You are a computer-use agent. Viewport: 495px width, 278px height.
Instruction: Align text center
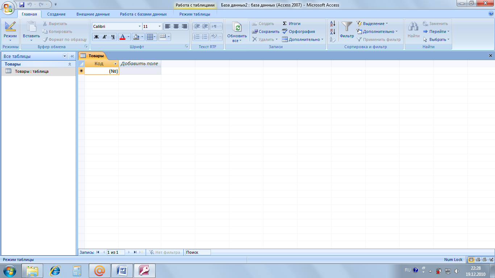(x=176, y=26)
